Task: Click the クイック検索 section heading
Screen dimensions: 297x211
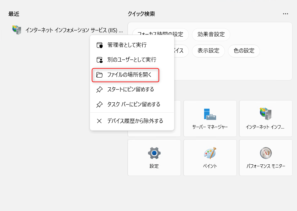Action: (141, 14)
